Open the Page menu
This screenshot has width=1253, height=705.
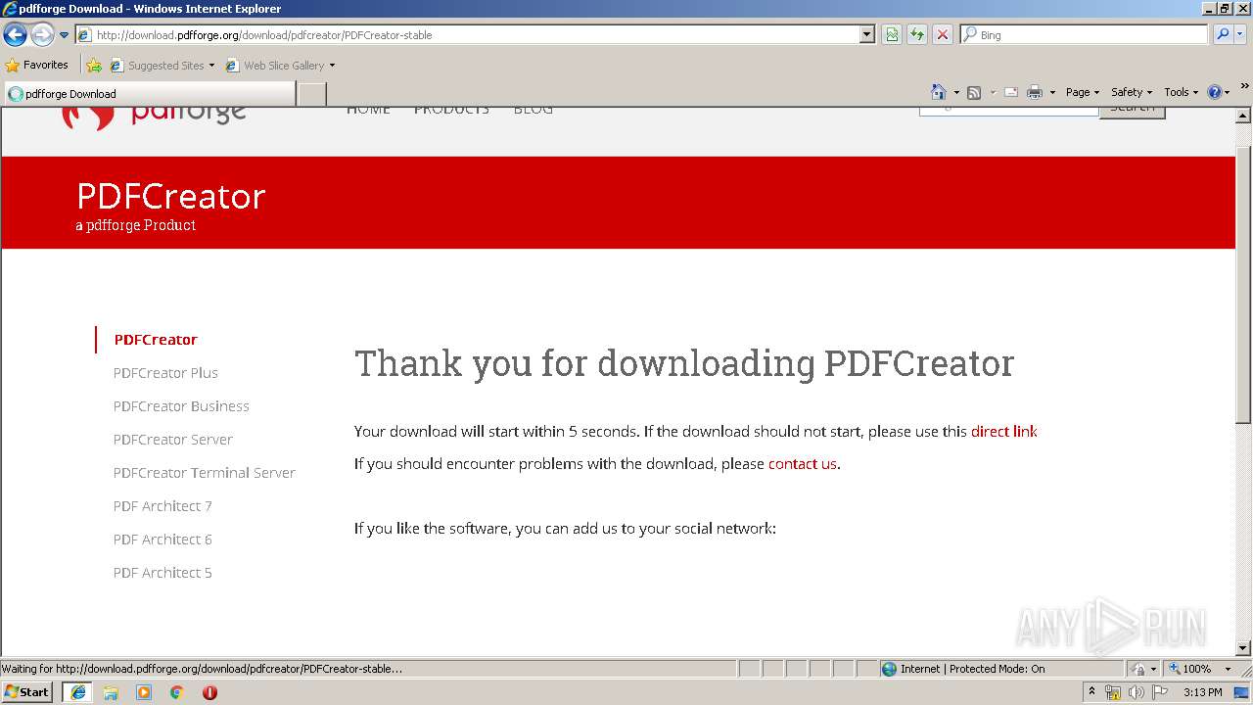point(1082,92)
